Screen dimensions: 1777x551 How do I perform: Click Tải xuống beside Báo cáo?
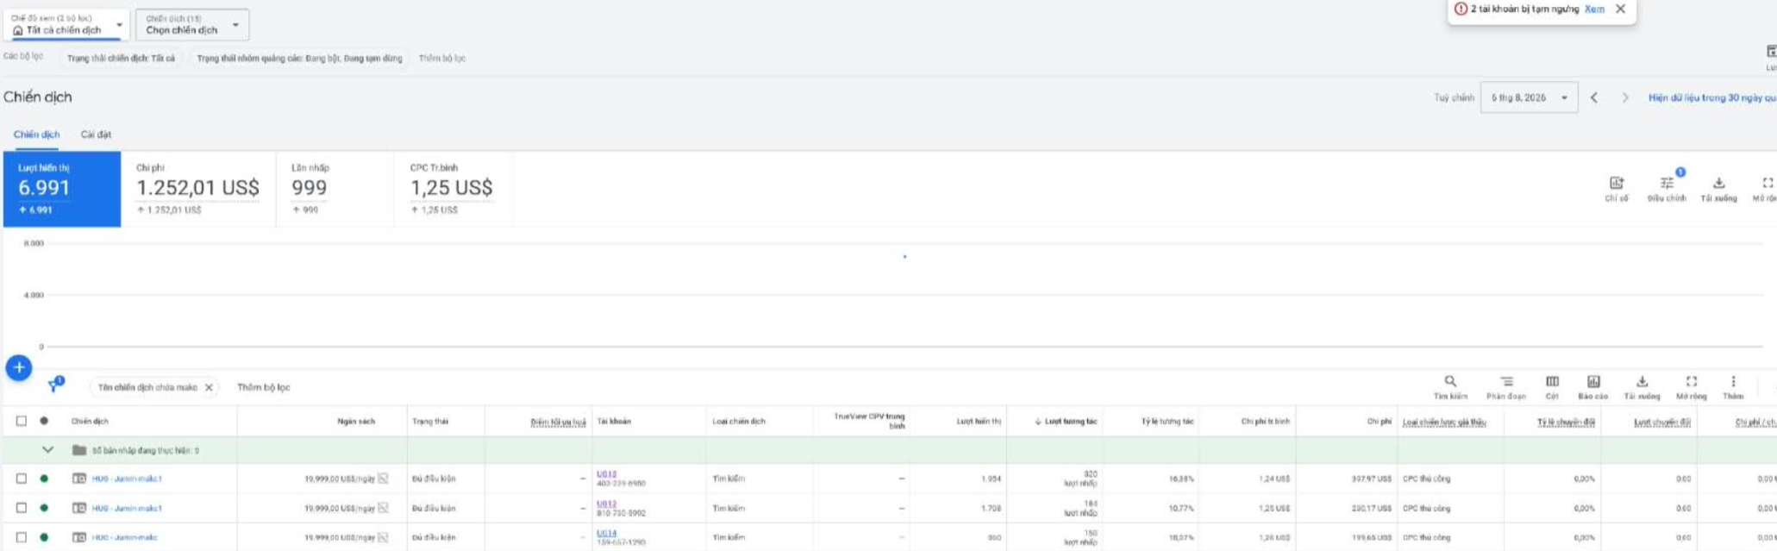click(1642, 387)
